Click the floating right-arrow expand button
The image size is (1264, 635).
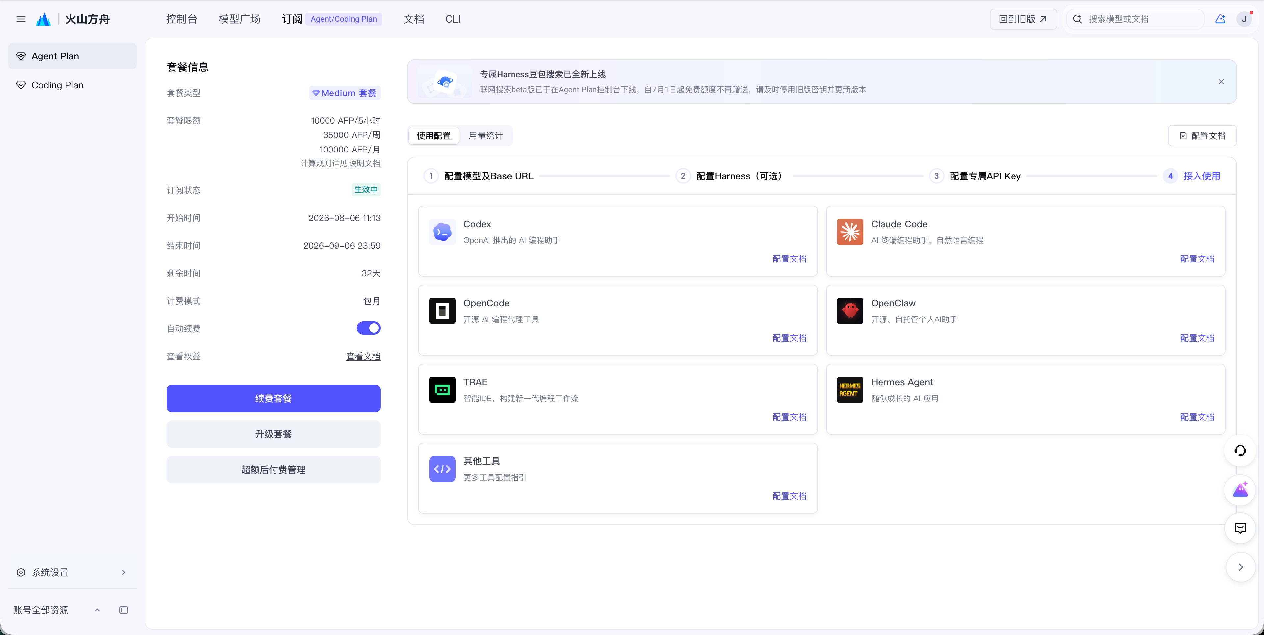(1240, 567)
